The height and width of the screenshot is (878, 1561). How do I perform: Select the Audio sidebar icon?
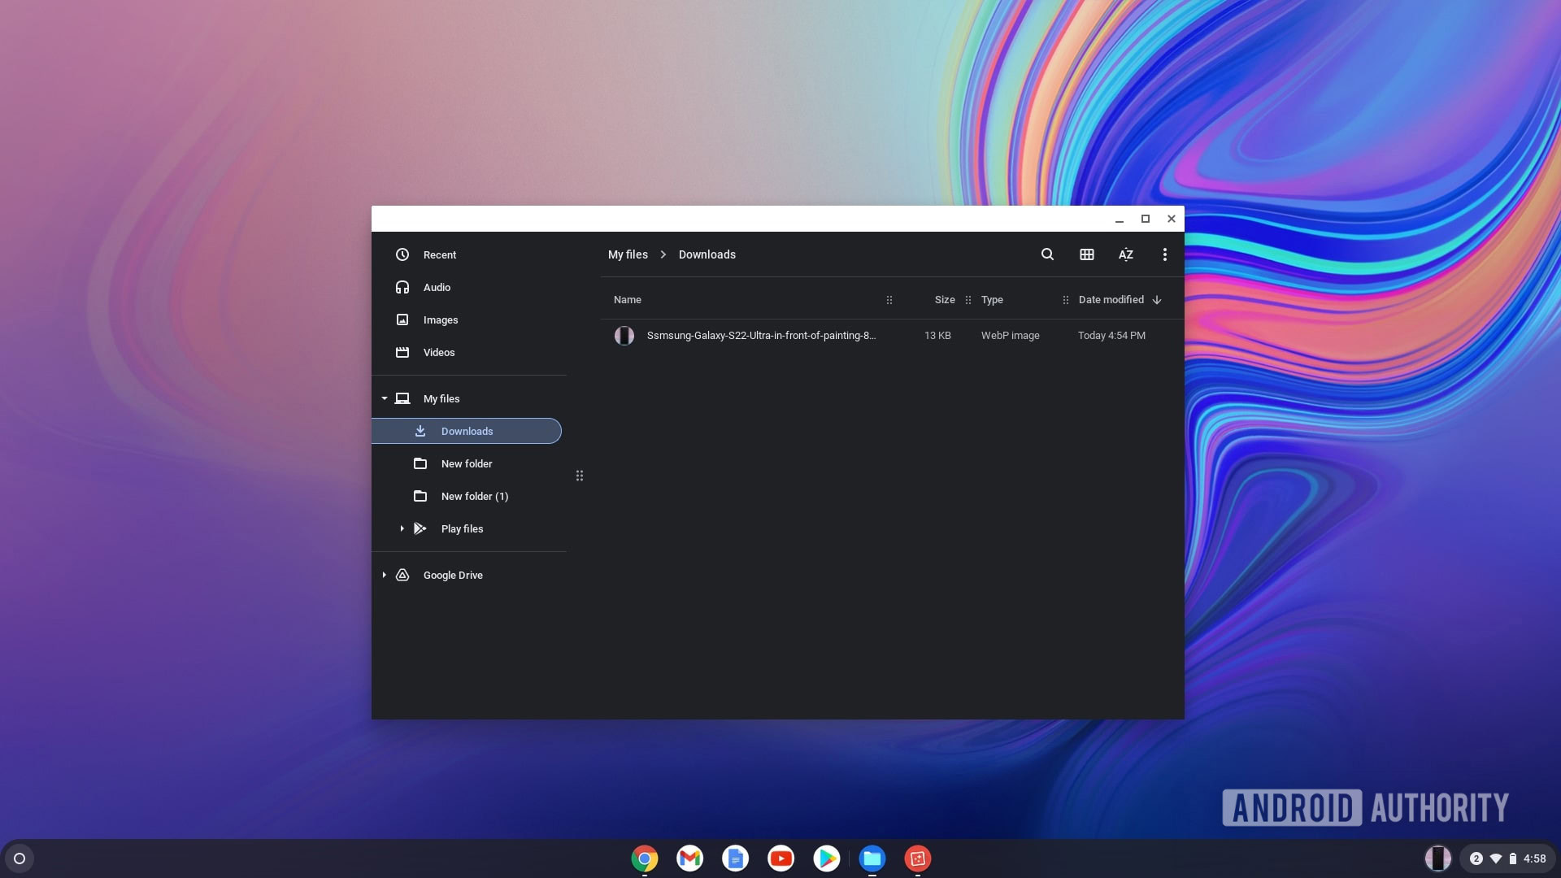click(x=402, y=287)
